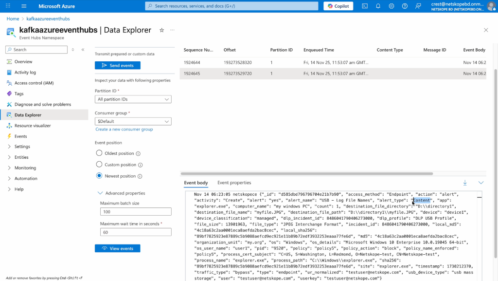Collapse the resource sidebar menu
Screen dimensions: 498x281
[x=83, y=50]
